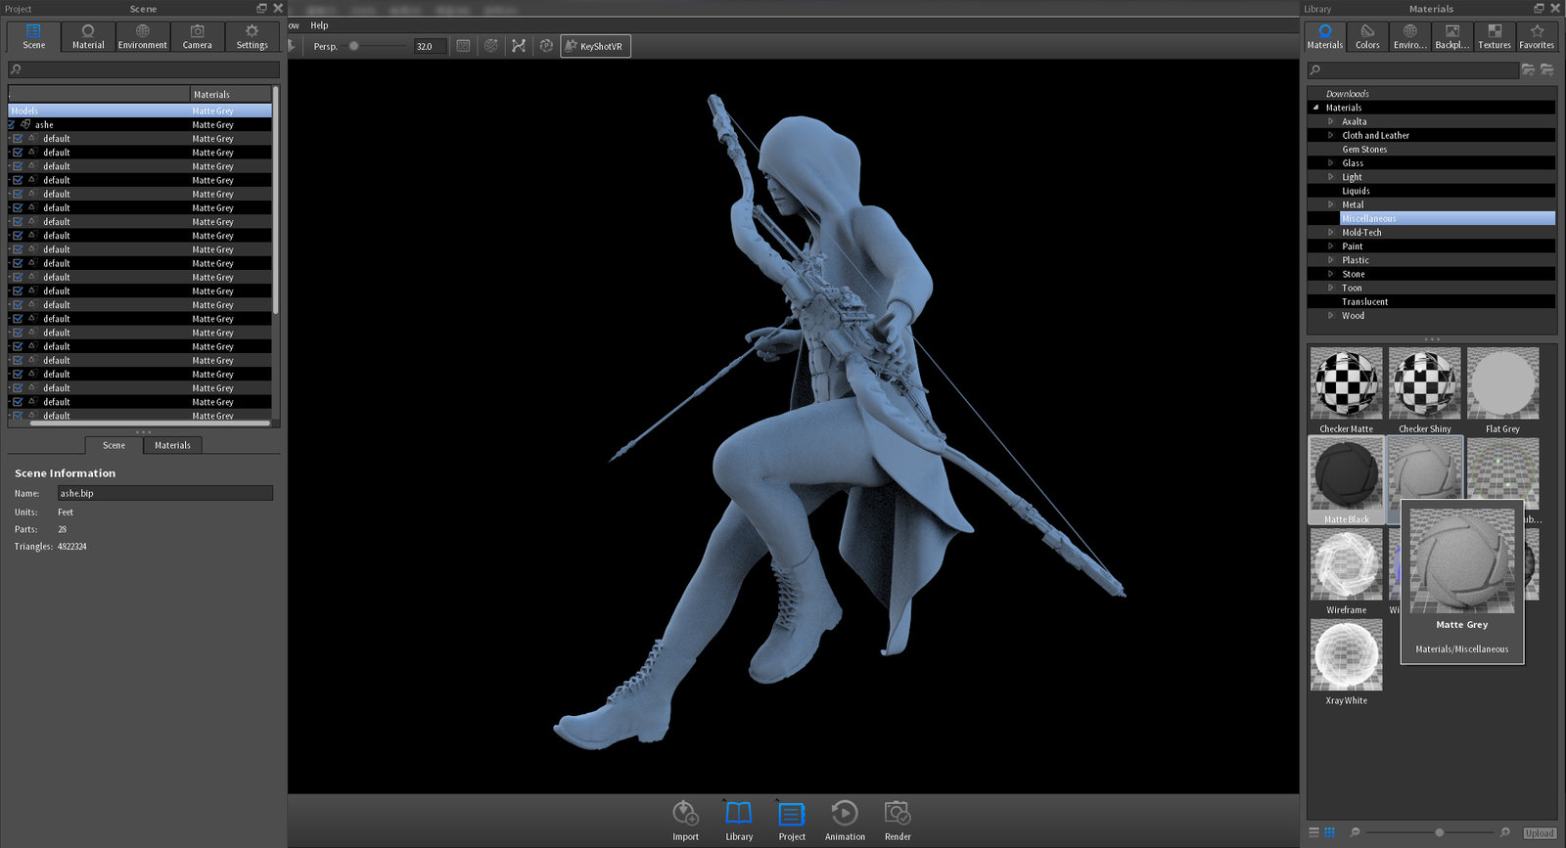This screenshot has height=848, width=1566.
Task: Select the Checker Matte material thumbnail
Action: [1346, 390]
